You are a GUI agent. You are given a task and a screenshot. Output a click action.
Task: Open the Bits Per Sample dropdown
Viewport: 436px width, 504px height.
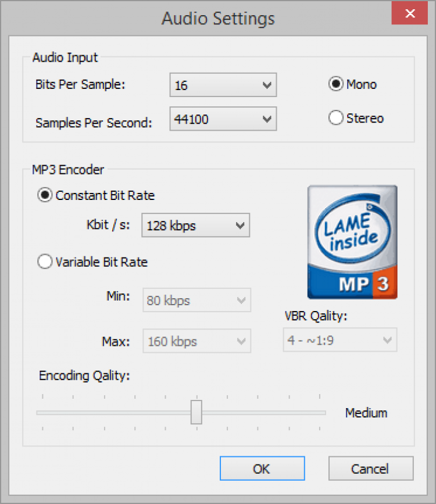(223, 85)
